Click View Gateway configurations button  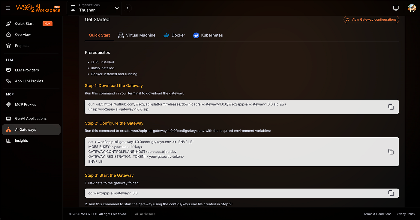tap(371, 20)
